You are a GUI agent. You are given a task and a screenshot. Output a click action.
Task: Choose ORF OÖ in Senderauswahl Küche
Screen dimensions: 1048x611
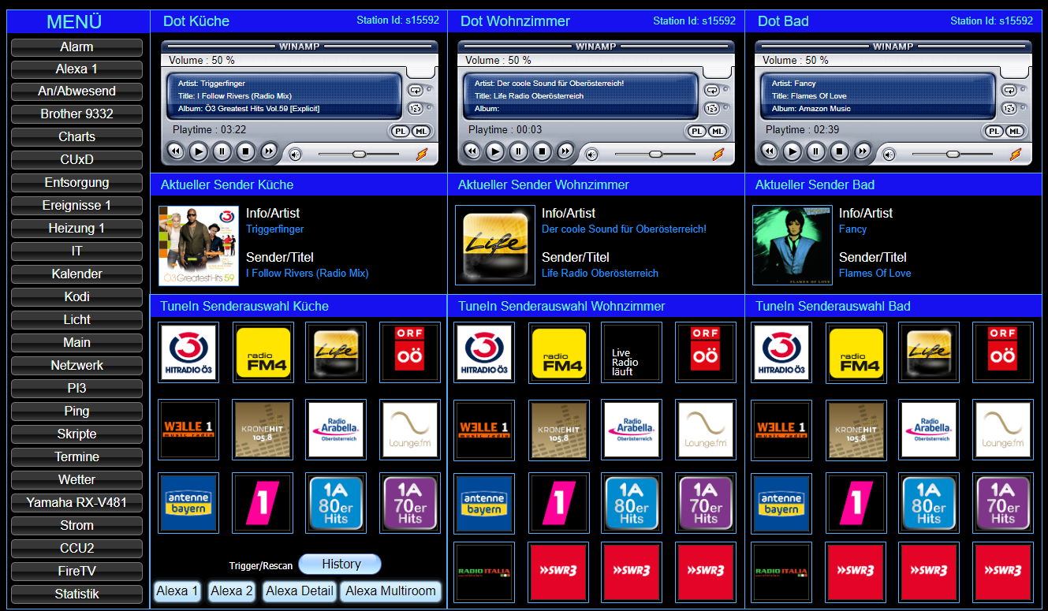pyautogui.click(x=410, y=352)
